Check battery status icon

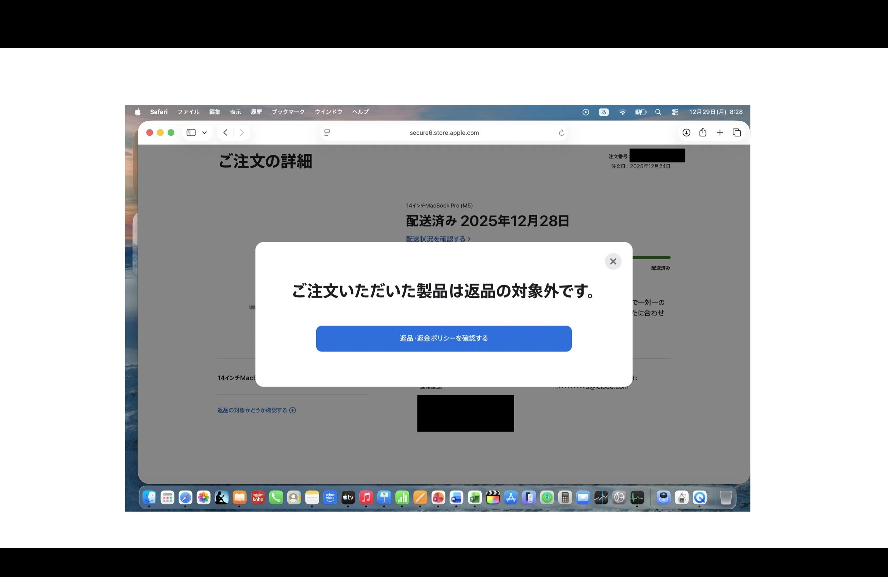[641, 112]
